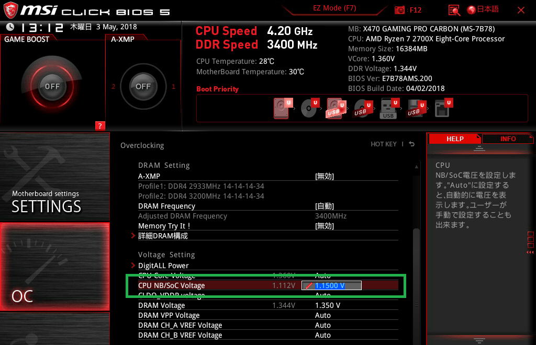Expand the DigitALL Power submenu arrow
536x345 pixels.
pyautogui.click(x=133, y=265)
